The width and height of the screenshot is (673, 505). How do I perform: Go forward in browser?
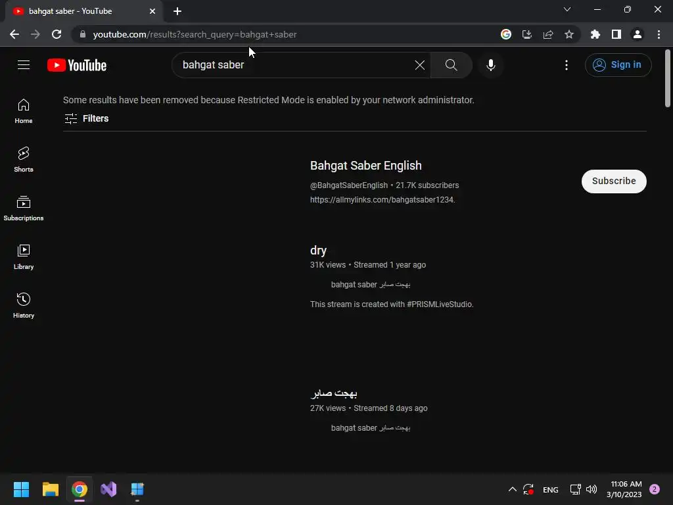(x=35, y=34)
